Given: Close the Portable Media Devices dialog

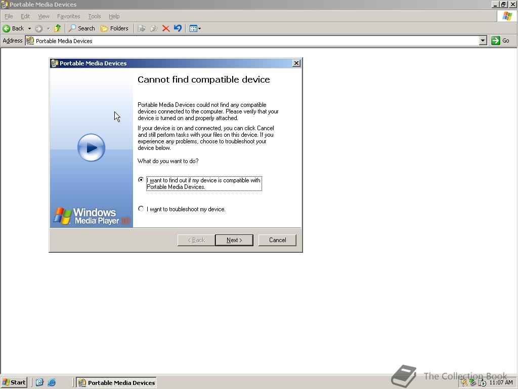Looking at the screenshot, I should coord(296,63).
